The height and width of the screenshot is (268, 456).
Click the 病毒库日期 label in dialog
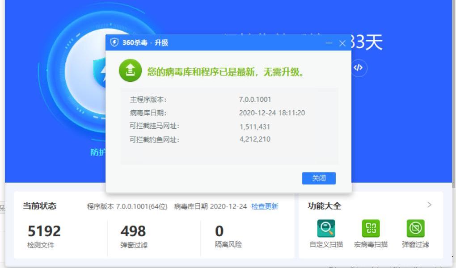pyautogui.click(x=148, y=113)
